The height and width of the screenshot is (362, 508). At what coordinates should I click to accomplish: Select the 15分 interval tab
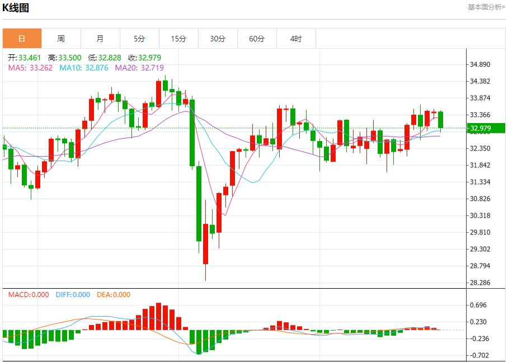click(x=178, y=39)
